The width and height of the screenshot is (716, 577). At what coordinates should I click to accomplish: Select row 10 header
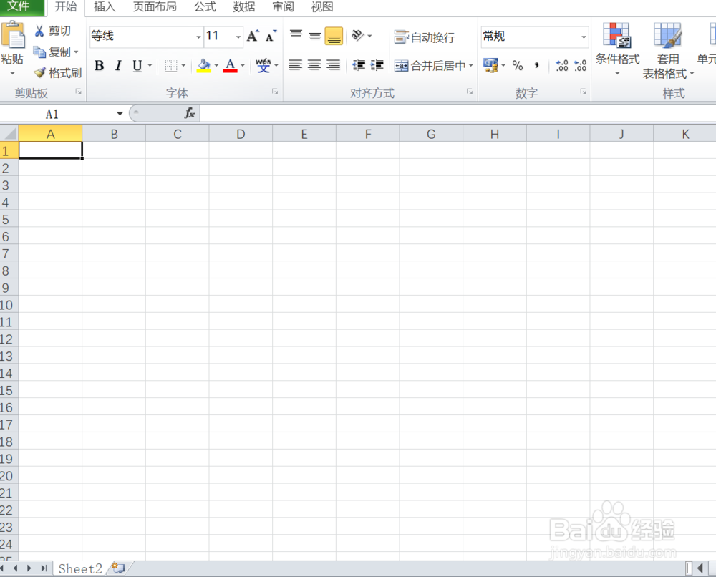point(9,305)
